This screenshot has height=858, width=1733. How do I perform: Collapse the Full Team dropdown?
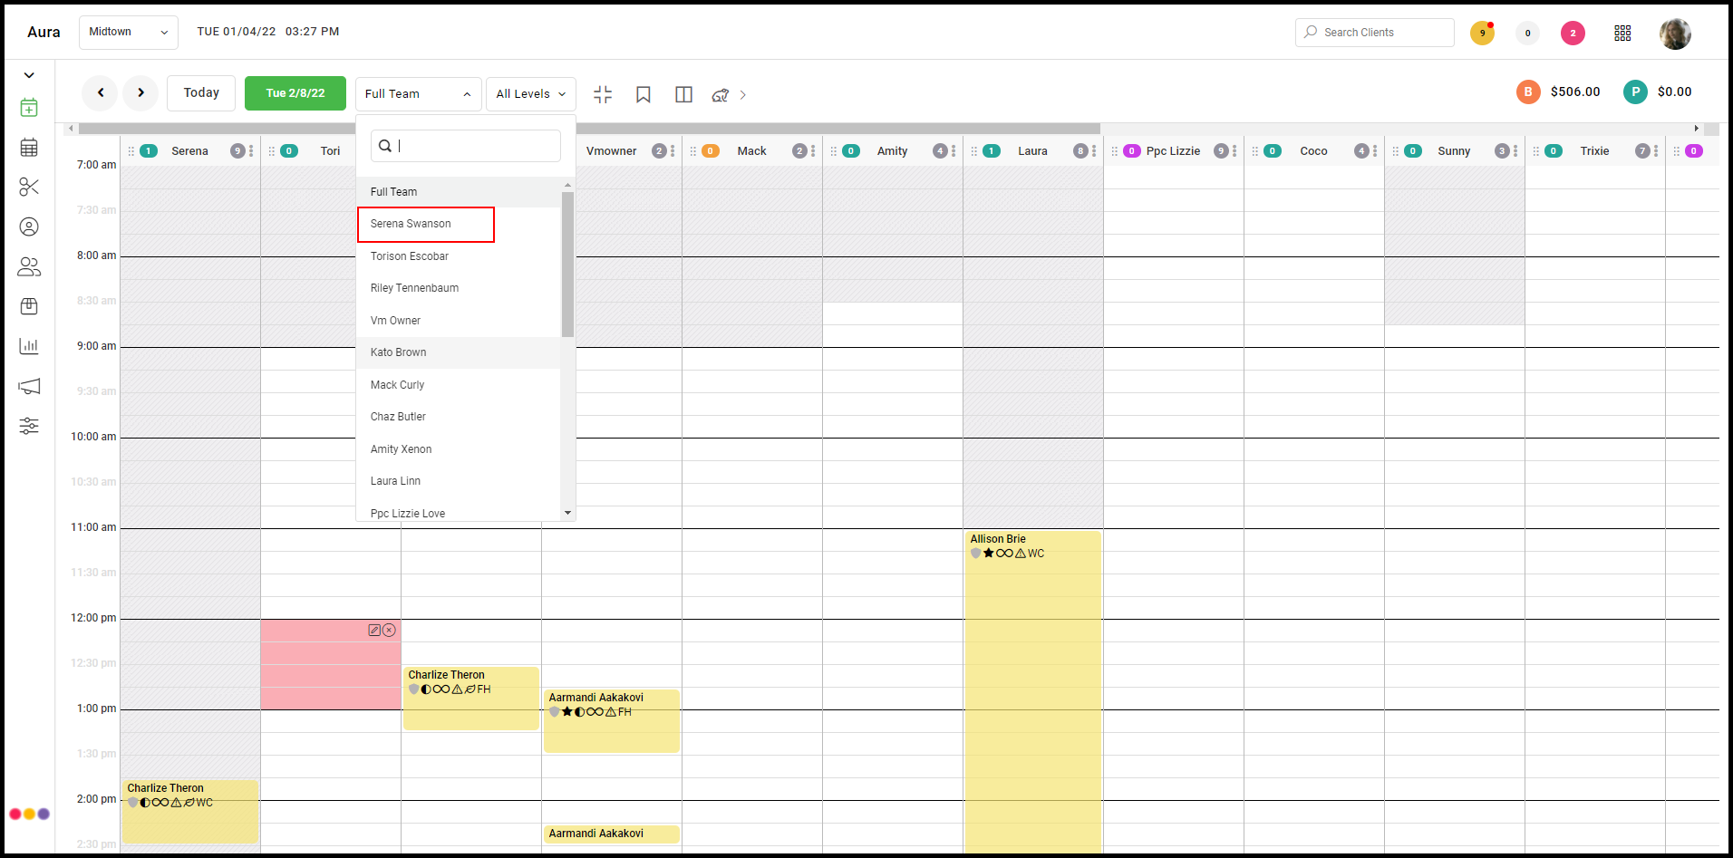[419, 94]
